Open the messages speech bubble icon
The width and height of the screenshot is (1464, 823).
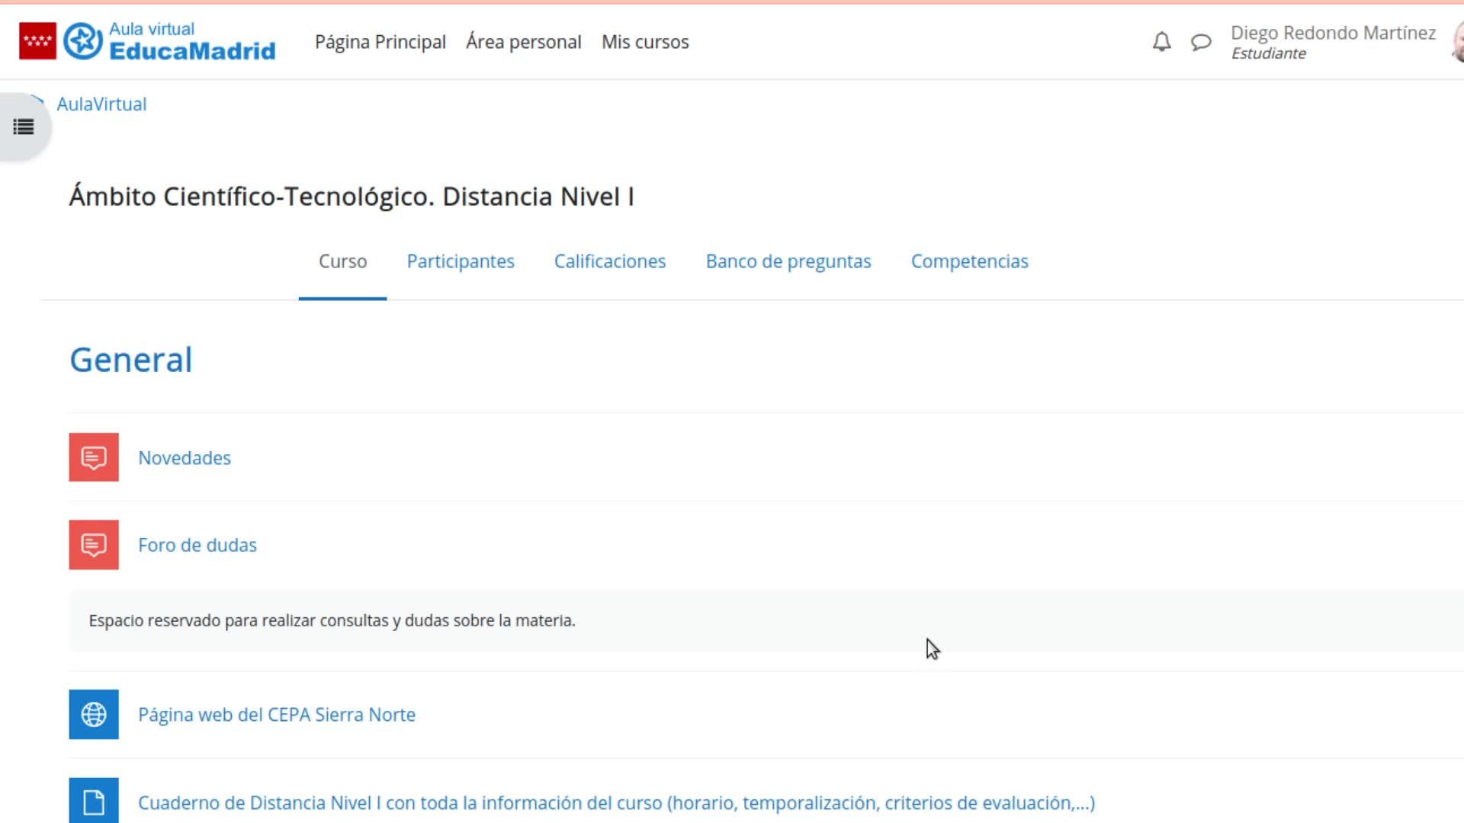1201,42
